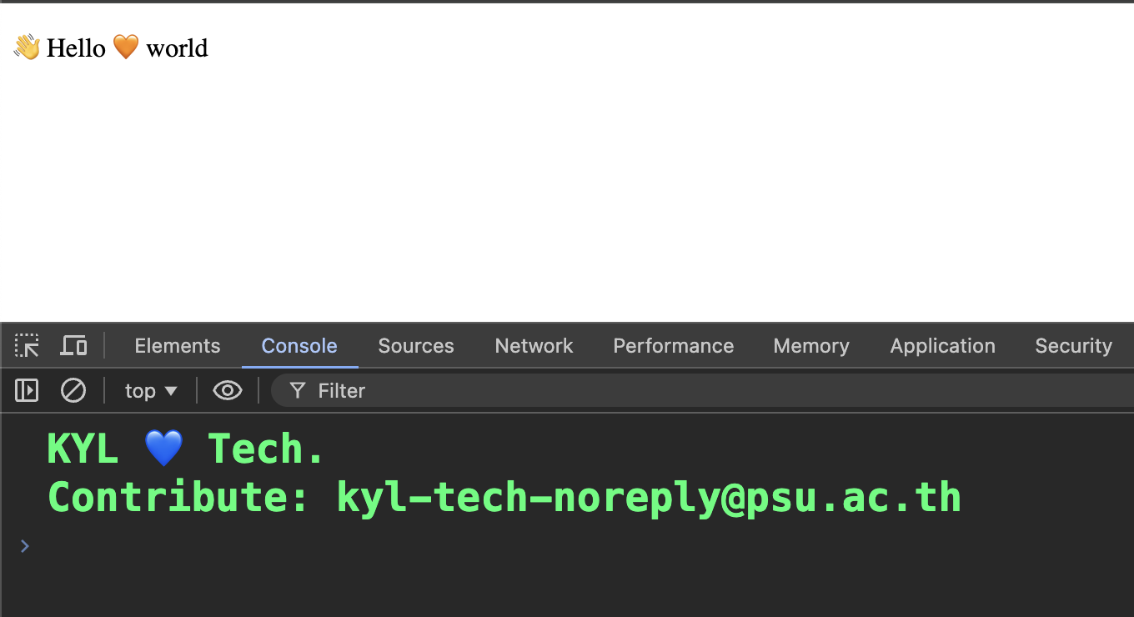Open the Sources tab
The width and height of the screenshot is (1134, 617).
[416, 346]
